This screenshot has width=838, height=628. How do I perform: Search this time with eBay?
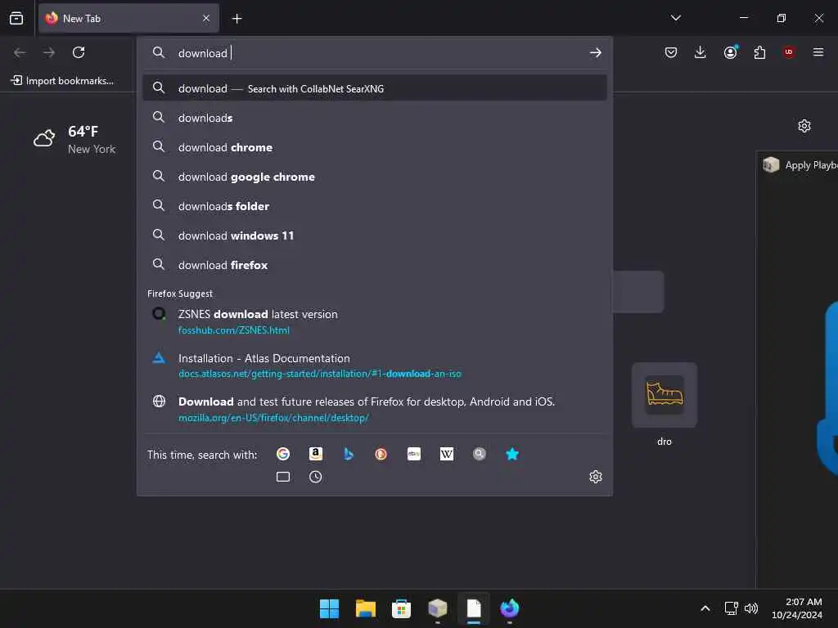[x=413, y=454]
